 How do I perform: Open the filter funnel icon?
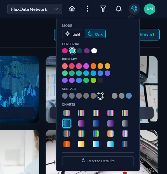pos(103,9)
